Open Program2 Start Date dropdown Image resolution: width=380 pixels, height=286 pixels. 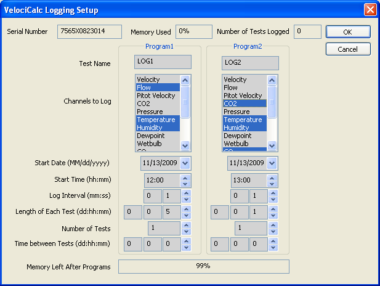click(272, 163)
